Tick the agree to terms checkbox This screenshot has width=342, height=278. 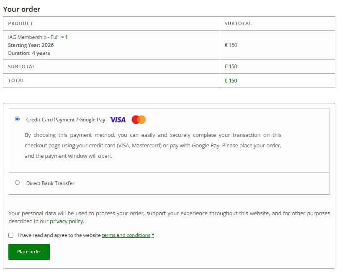[x=11, y=235]
